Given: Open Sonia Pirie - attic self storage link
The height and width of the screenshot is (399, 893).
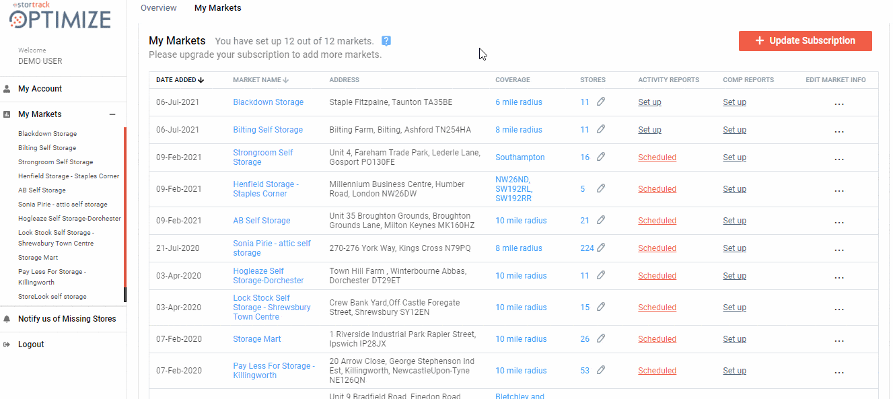Looking at the screenshot, I should point(272,248).
